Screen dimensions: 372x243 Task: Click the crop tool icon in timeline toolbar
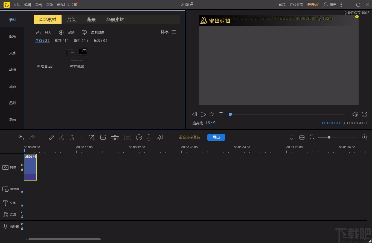92,137
